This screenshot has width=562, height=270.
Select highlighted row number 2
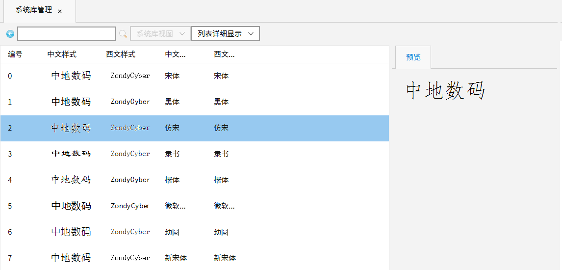tap(195, 128)
